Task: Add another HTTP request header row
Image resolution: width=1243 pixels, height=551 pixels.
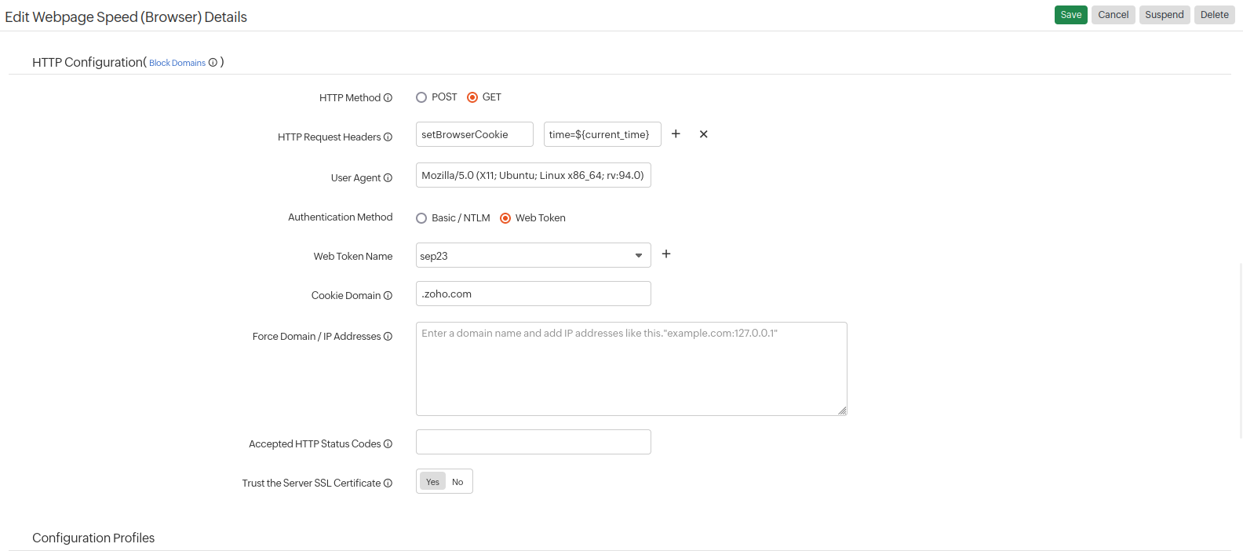Action: pyautogui.click(x=676, y=134)
